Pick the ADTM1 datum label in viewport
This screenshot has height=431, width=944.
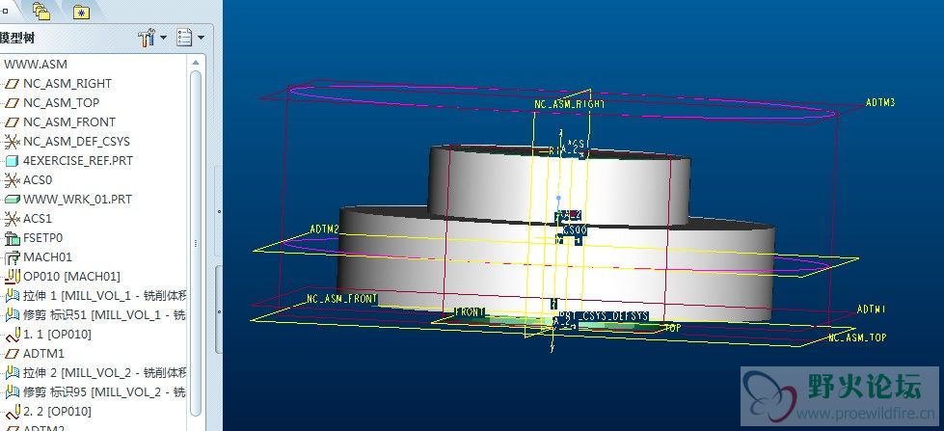tap(872, 309)
